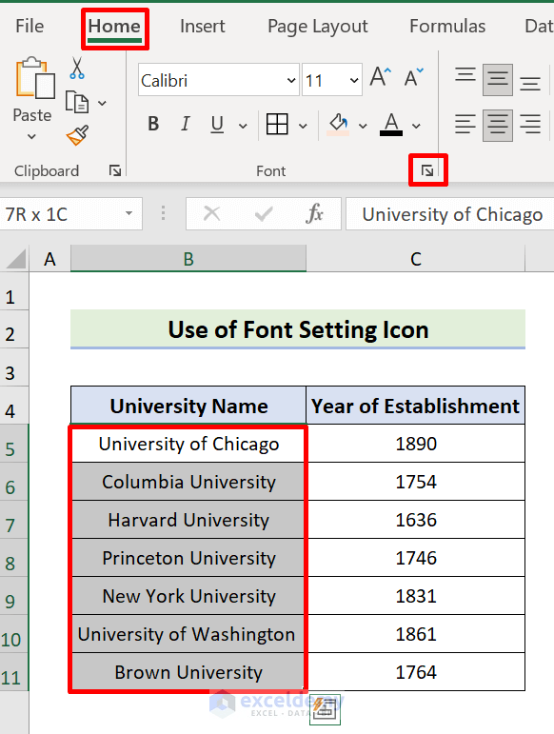554x734 pixels.
Task: Select the Harvard University cell
Action: [188, 520]
